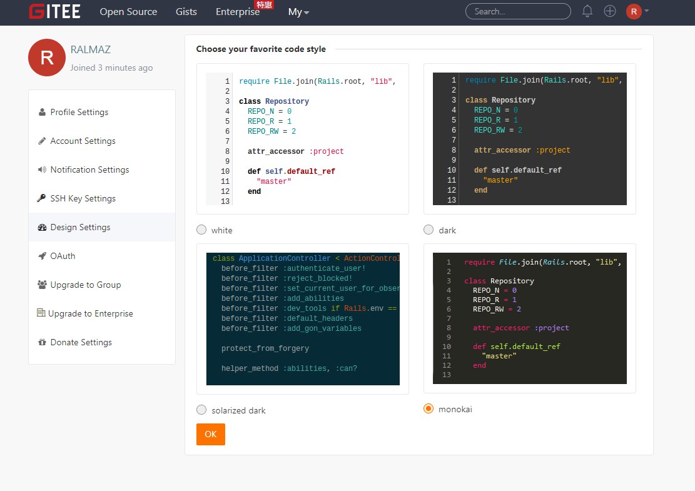Click the plus create-new icon

[610, 11]
